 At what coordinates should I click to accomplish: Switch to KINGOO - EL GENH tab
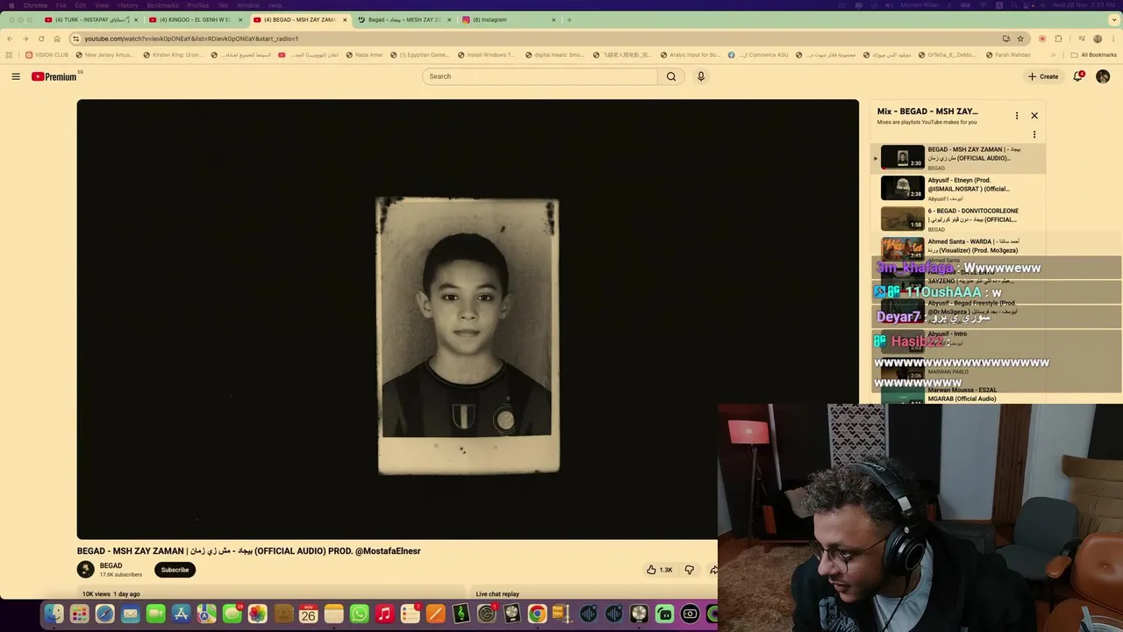195,19
